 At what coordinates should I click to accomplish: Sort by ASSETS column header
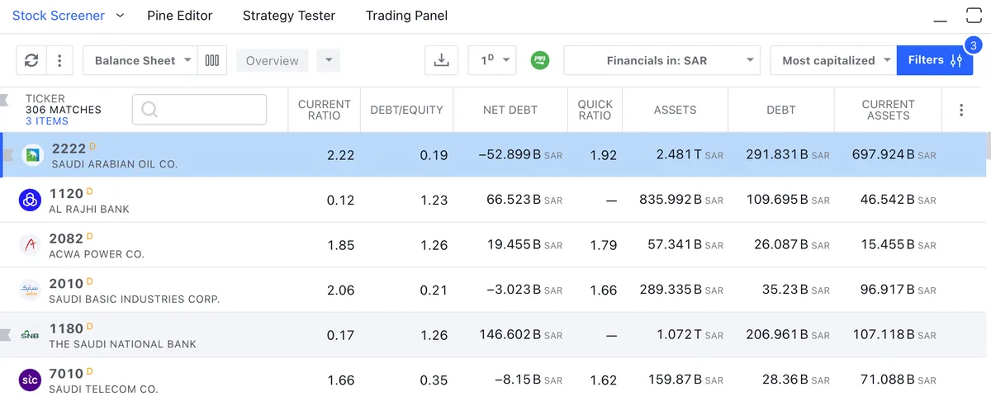coord(675,110)
